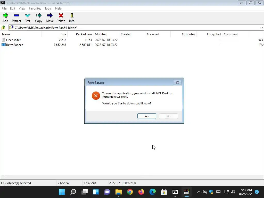Click the Attributes column header
264x198 pixels.
click(x=183, y=34)
